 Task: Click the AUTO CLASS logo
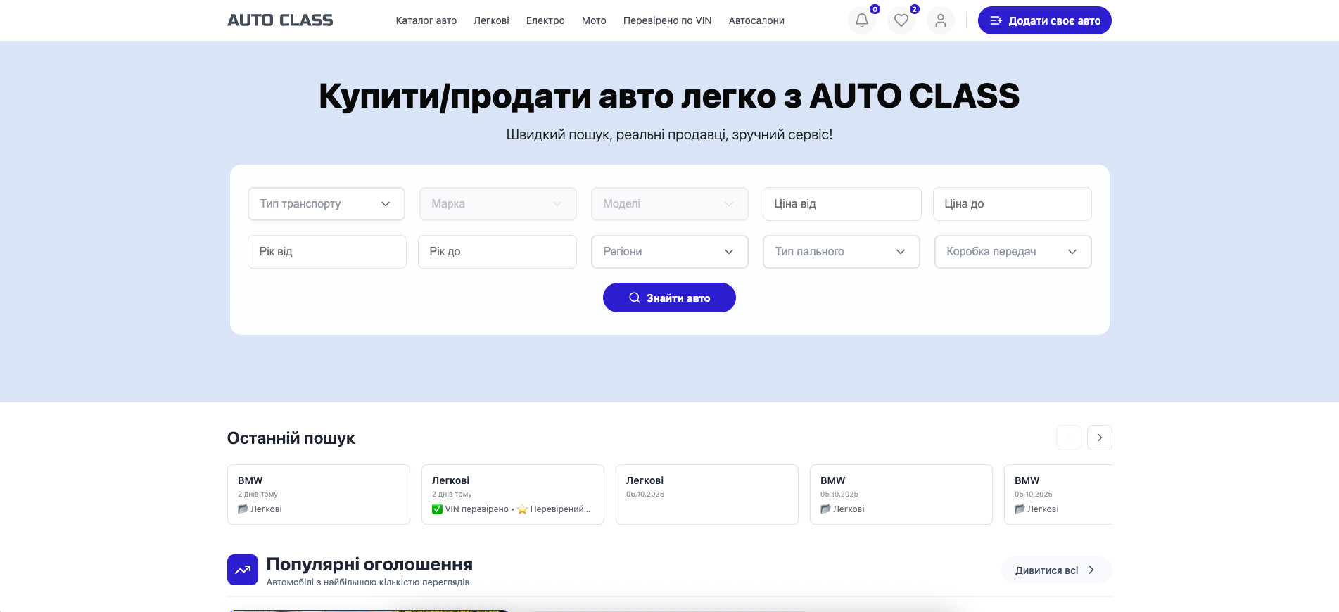click(x=280, y=20)
